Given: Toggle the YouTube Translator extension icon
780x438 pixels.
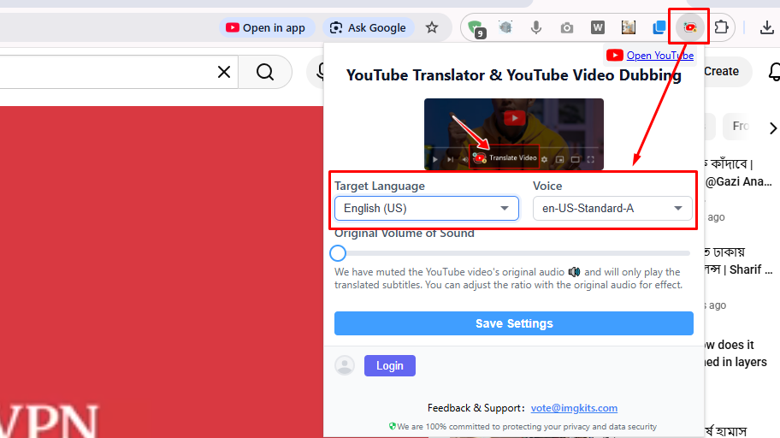Looking at the screenshot, I should 689,28.
